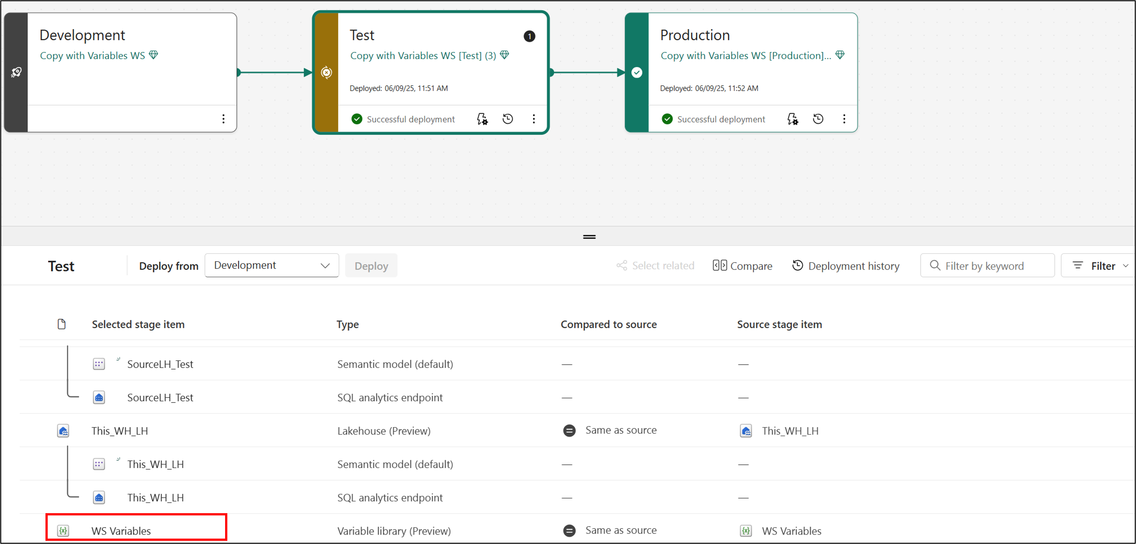Click the Test stage badge showing 1

tap(529, 36)
